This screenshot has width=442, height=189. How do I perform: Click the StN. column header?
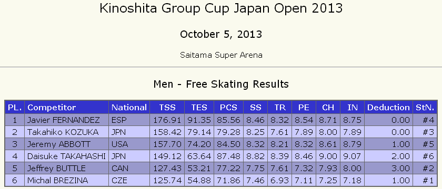(x=425, y=108)
